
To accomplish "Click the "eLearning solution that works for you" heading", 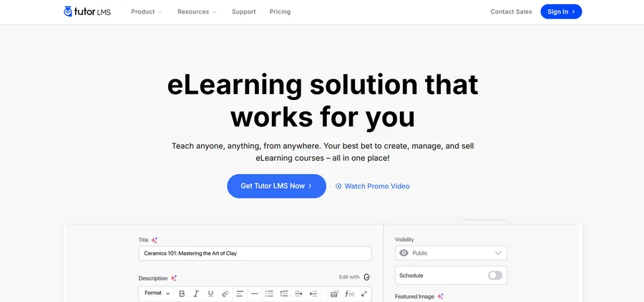I will coord(323,101).
